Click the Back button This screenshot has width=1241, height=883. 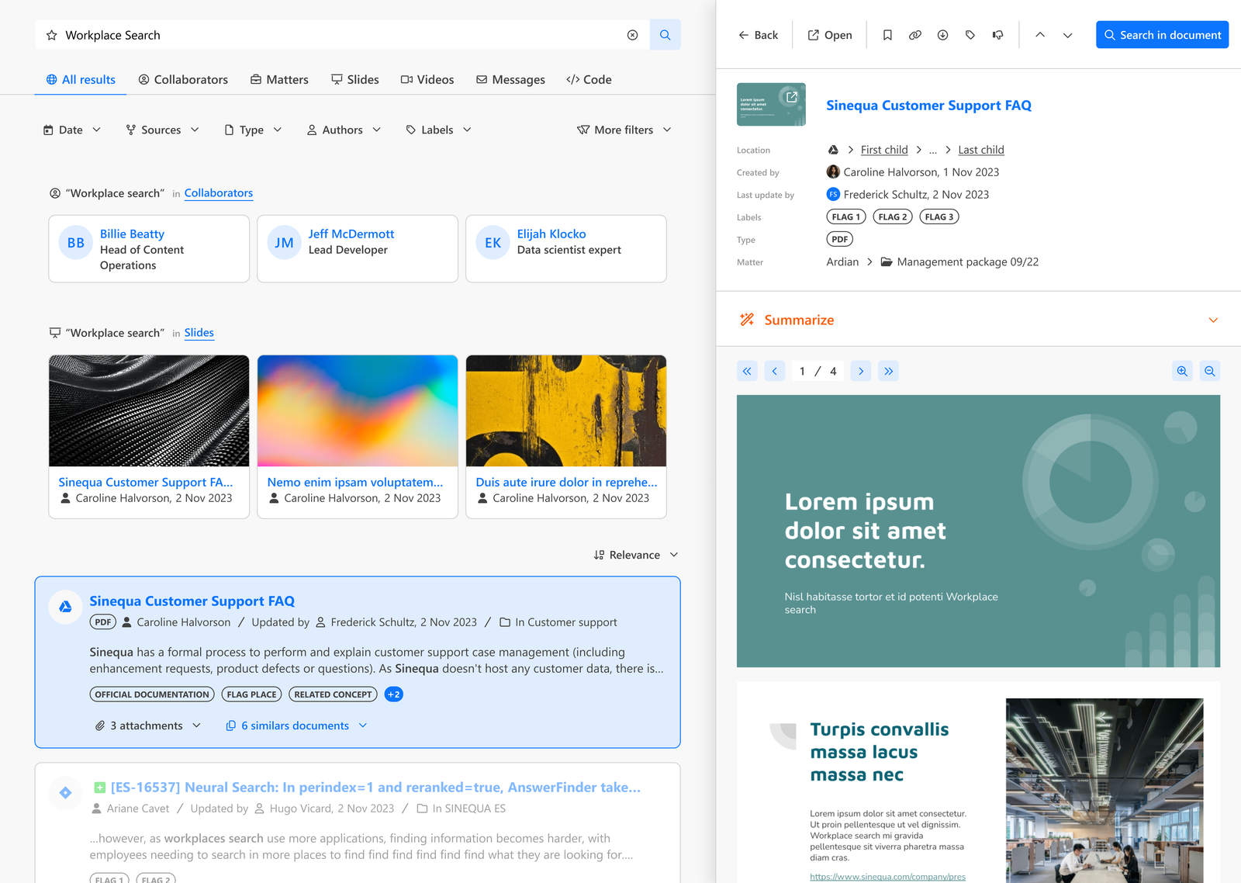pyautogui.click(x=758, y=35)
